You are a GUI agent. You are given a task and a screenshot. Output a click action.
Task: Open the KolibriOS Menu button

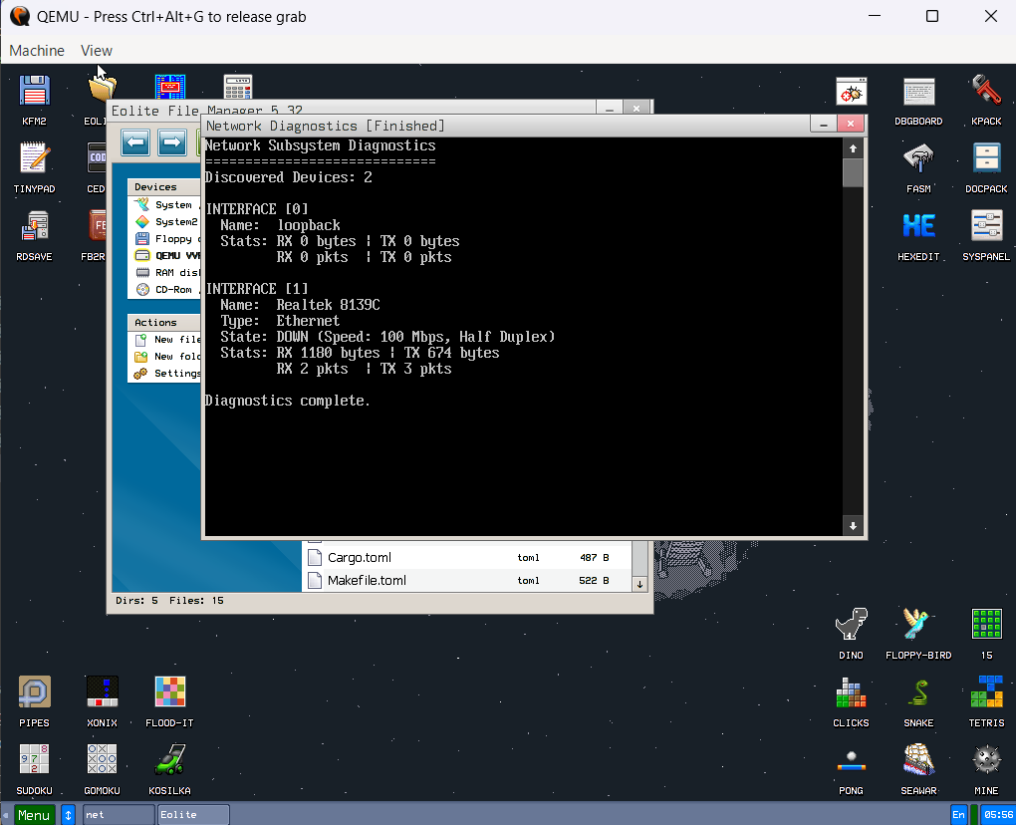click(x=34, y=815)
